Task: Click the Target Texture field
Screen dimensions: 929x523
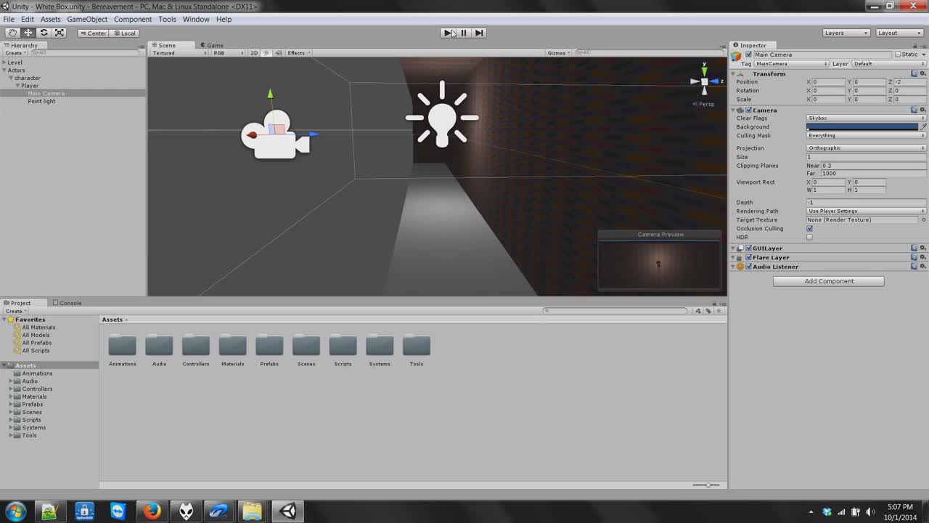Action: [863, 220]
